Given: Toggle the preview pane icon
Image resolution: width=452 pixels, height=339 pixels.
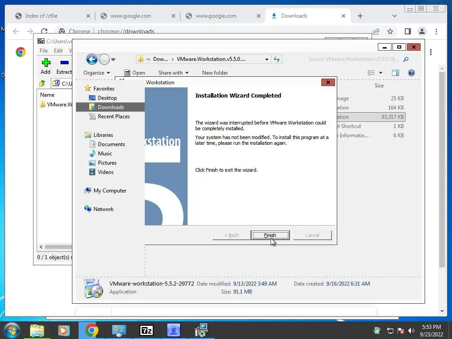Looking at the screenshot, I should click(x=395, y=73).
